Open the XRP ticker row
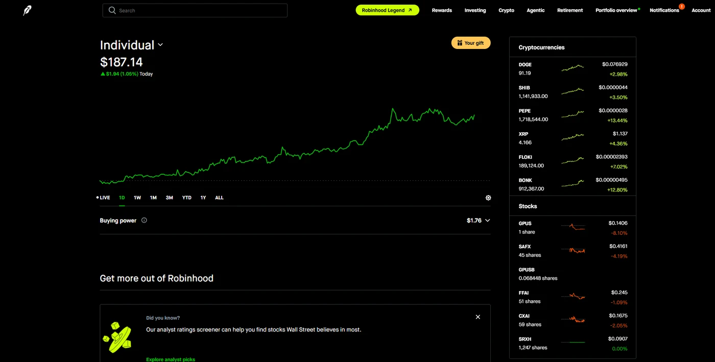The width and height of the screenshot is (715, 362). click(573, 138)
